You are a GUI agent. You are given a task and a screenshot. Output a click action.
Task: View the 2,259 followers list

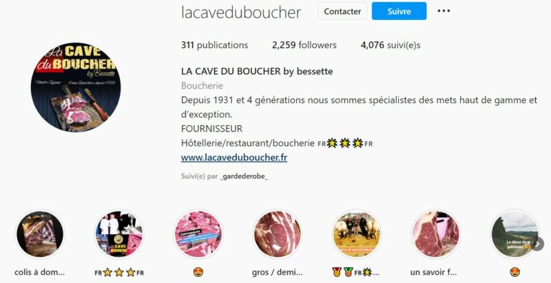click(x=304, y=45)
